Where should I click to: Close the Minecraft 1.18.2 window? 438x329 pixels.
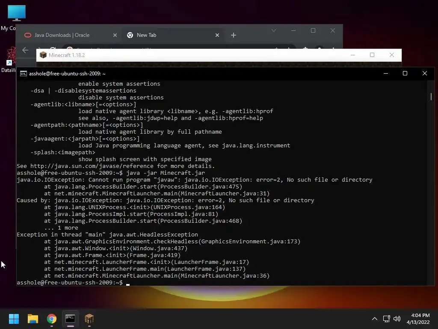coord(392,55)
